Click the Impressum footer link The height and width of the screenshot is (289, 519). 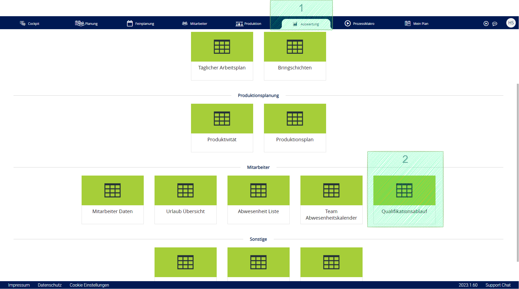point(19,285)
